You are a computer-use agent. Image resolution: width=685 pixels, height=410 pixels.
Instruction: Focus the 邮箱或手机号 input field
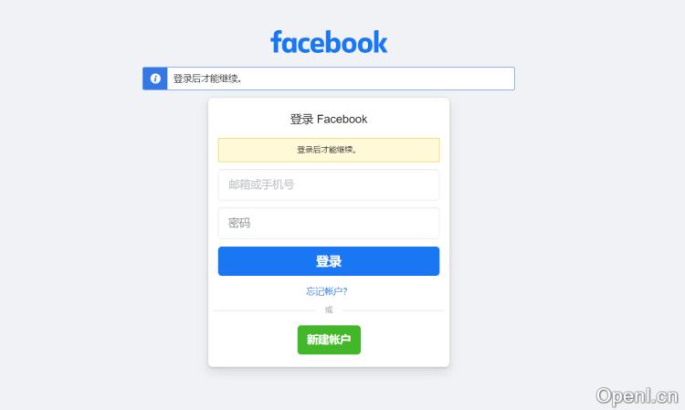click(329, 184)
